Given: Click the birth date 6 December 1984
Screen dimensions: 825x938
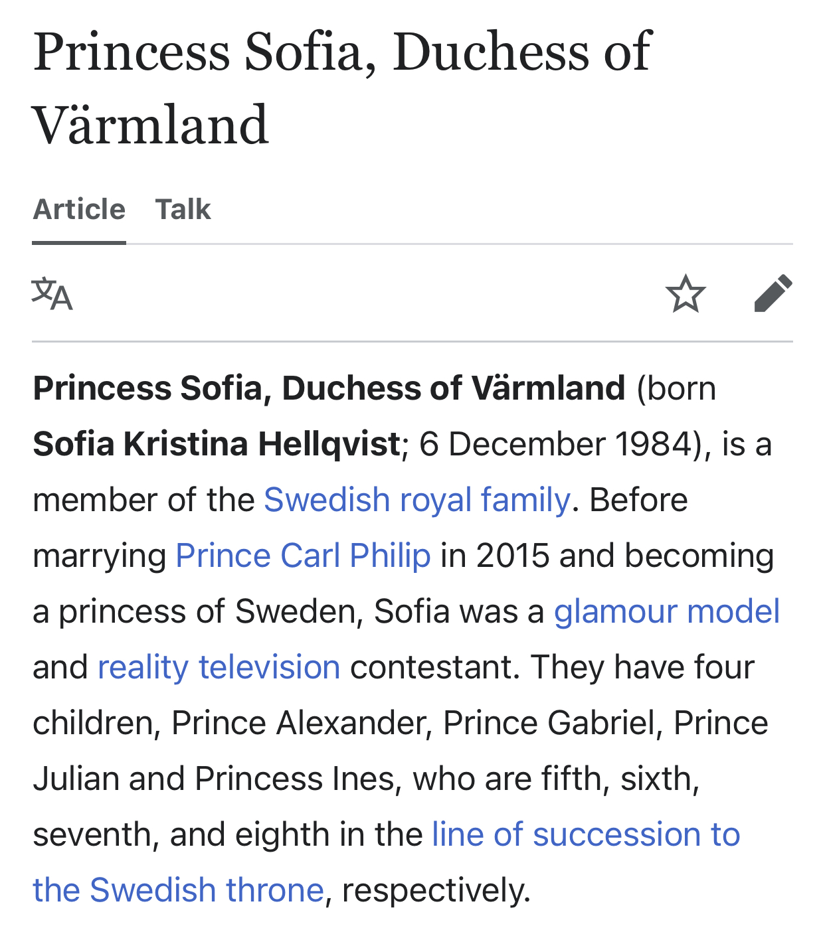Looking at the screenshot, I should coord(555,444).
